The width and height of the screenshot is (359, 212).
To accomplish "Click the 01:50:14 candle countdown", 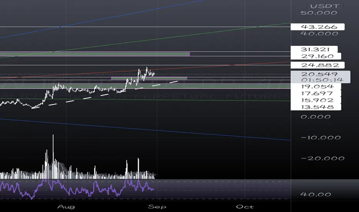I will [x=322, y=80].
